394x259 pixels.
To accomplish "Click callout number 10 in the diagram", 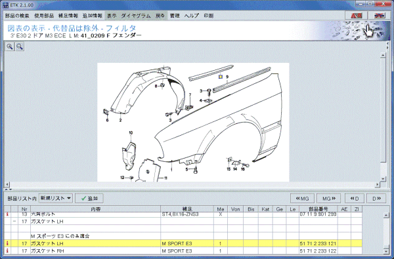I will click(x=131, y=132).
